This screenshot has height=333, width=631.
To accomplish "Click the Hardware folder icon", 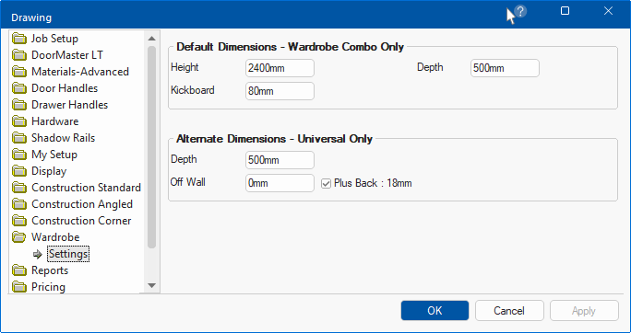I will [19, 121].
